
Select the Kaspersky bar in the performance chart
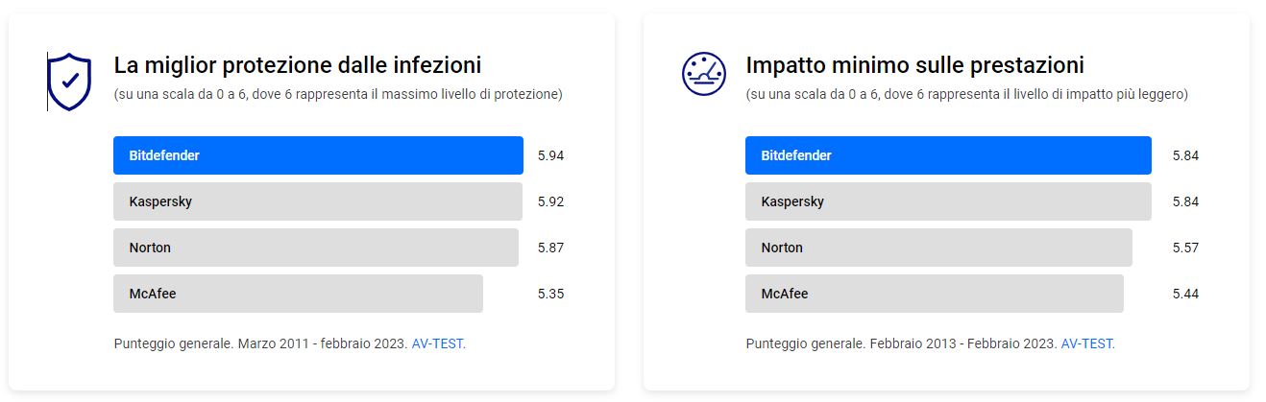point(948,201)
